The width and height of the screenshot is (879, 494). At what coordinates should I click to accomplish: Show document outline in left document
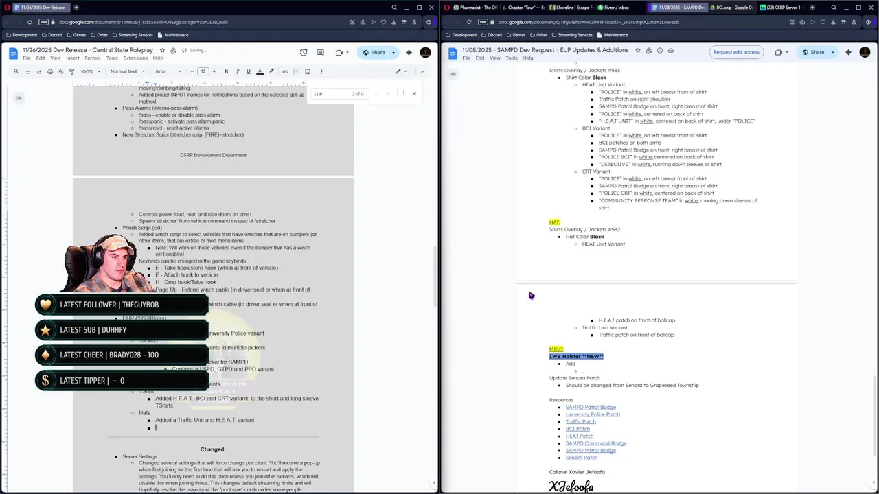[19, 98]
